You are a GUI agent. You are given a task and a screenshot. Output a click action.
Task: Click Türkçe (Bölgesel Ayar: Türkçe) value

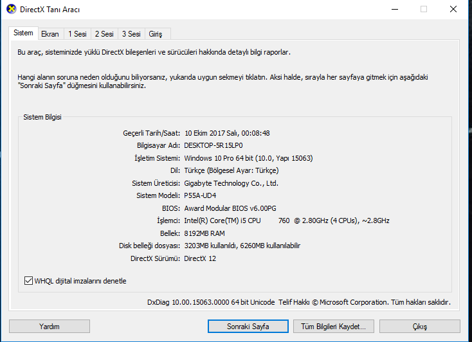click(231, 170)
